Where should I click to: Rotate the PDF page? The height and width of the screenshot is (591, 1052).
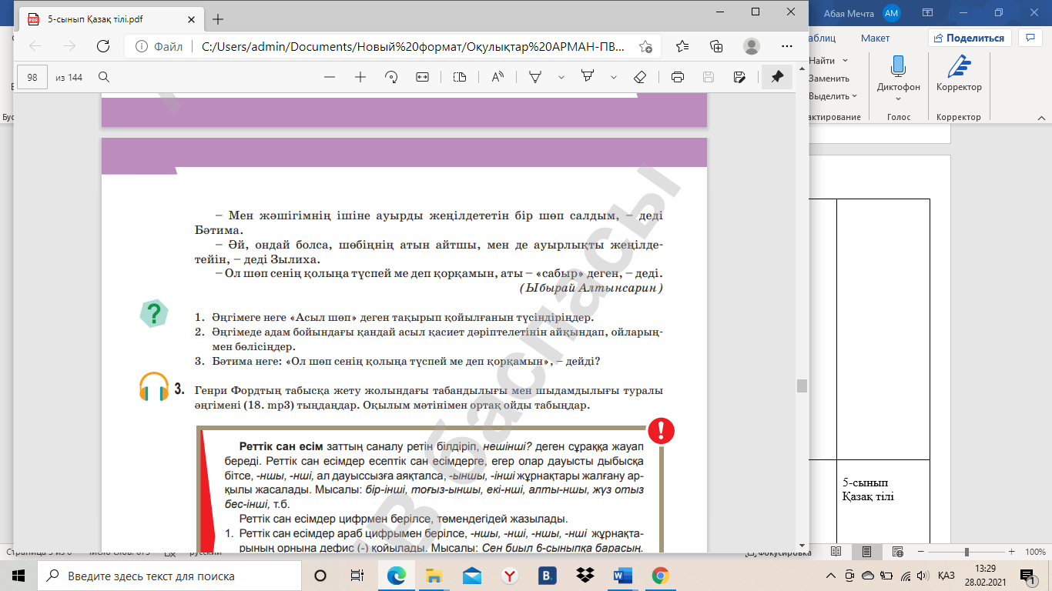[x=391, y=77]
